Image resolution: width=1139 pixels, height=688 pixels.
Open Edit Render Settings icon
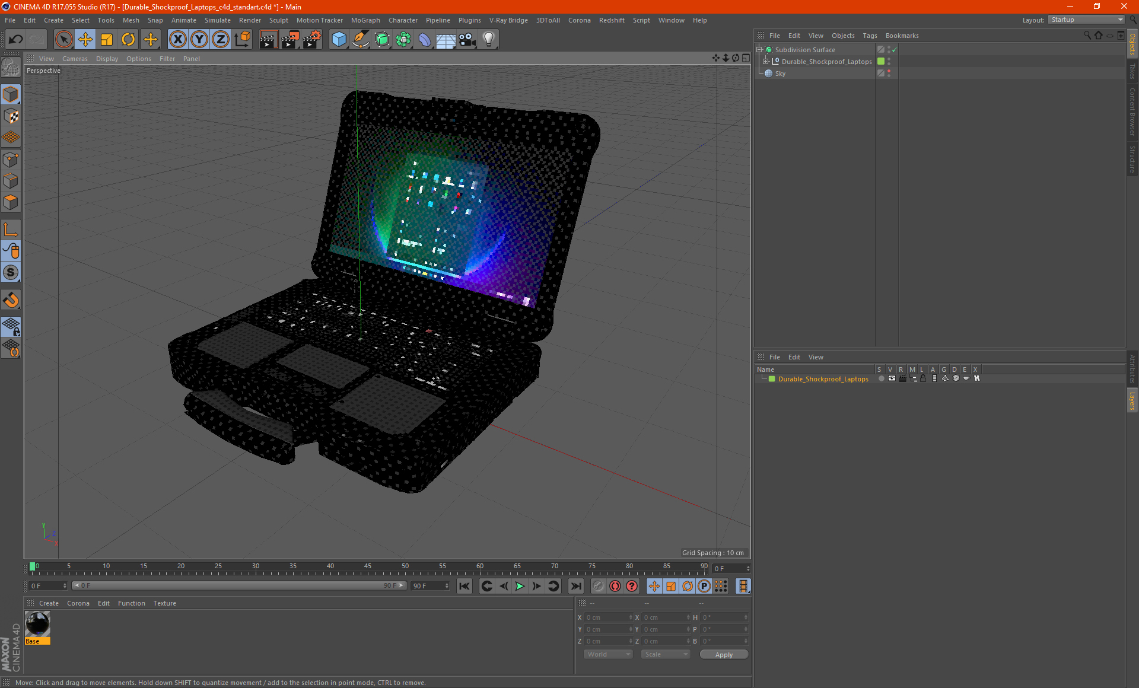[311, 40]
